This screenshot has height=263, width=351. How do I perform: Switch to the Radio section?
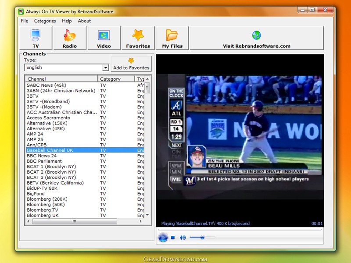(x=70, y=38)
